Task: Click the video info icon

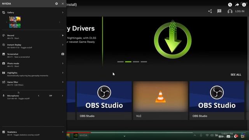Action: pos(244,5)
